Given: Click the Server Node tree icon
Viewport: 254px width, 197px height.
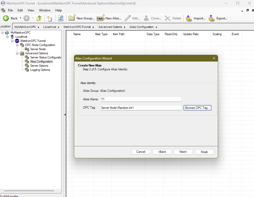Looking at the screenshot, I should tap(27, 49).
